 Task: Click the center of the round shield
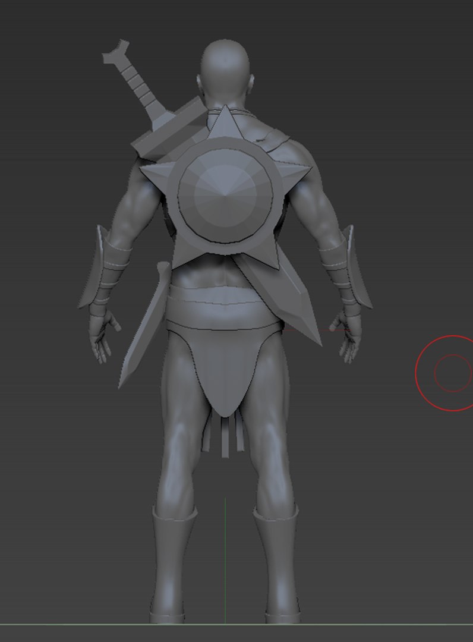225,196
